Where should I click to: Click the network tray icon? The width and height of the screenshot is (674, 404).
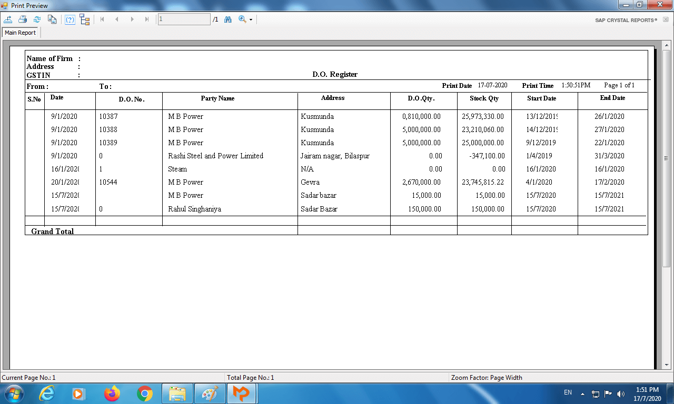pyautogui.click(x=596, y=393)
